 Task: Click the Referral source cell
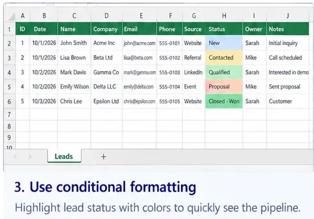pos(194,57)
